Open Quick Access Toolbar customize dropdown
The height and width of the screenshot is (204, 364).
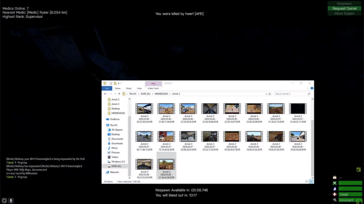point(118,83)
